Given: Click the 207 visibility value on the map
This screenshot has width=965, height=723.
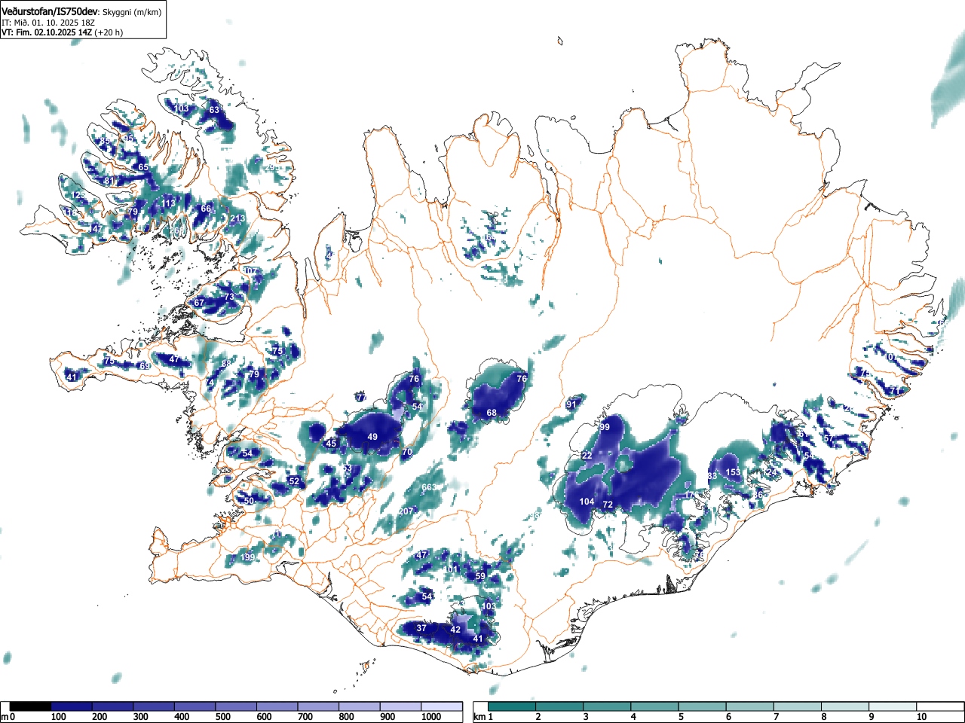Looking at the screenshot, I should [406, 511].
